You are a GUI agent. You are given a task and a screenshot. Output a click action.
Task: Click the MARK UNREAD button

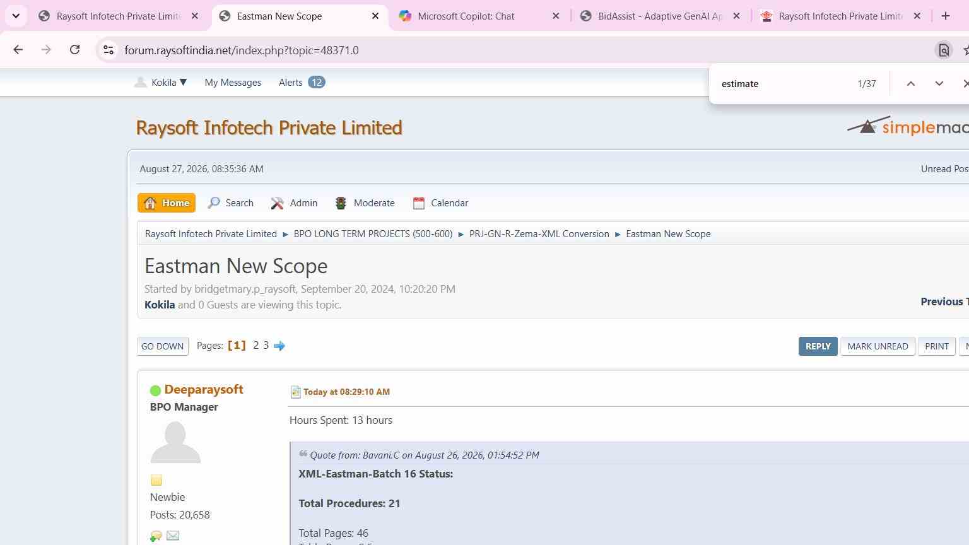[x=878, y=346]
